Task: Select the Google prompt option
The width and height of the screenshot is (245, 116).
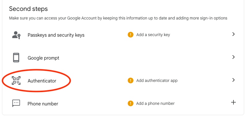Action: point(43,58)
